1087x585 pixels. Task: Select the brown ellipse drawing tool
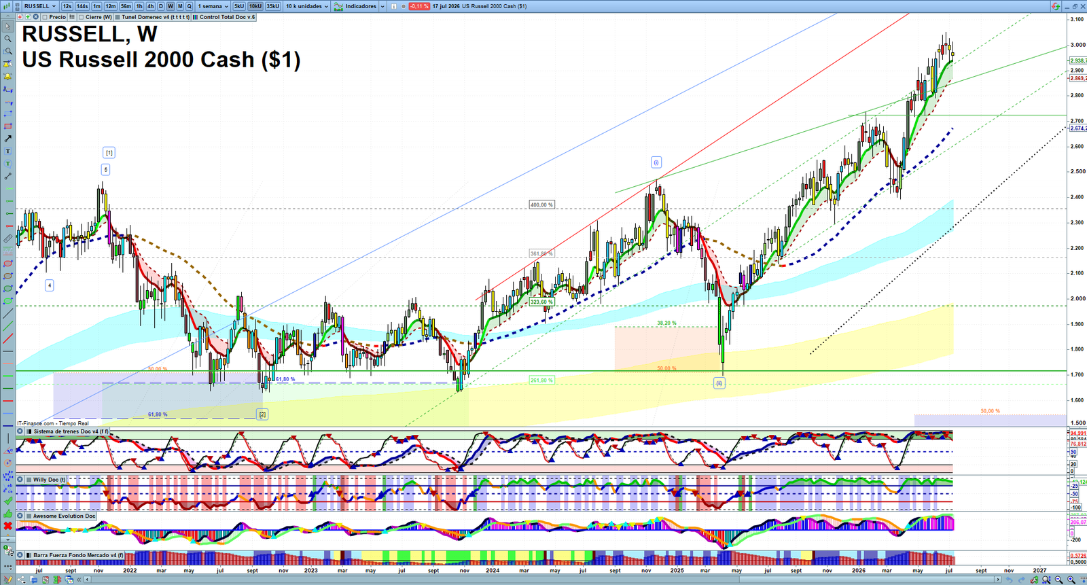(x=7, y=276)
